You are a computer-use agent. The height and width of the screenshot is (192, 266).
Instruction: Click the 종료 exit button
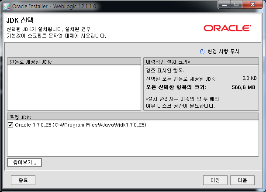[x=23, y=180]
